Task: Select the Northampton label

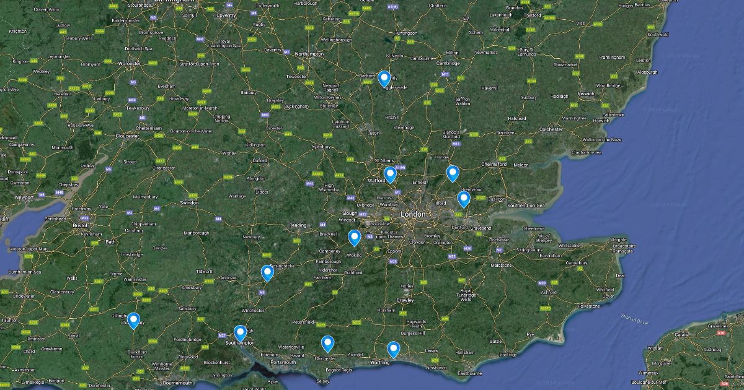Action: coord(309,54)
